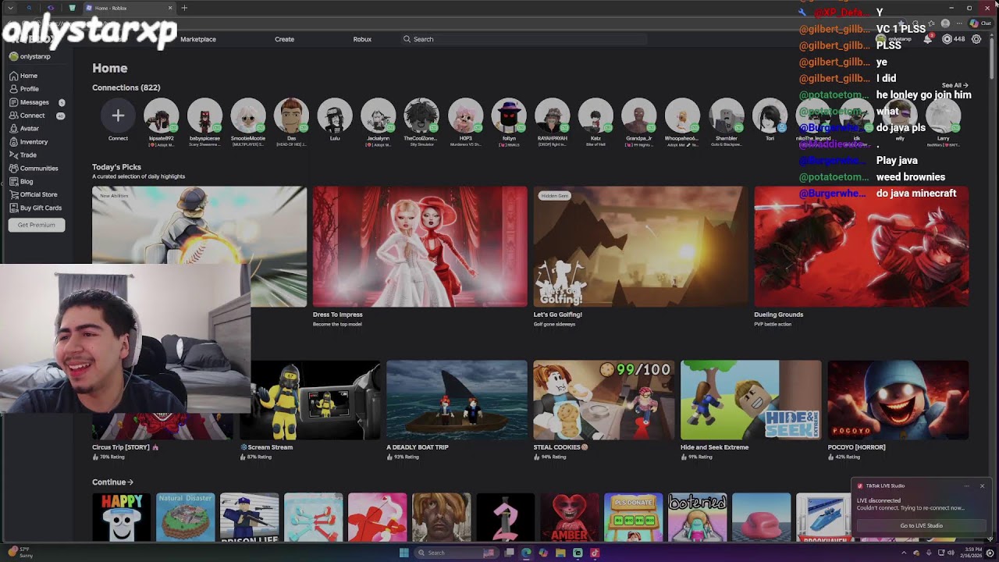Open the Profile sidebar item
The height and width of the screenshot is (562, 999).
24,89
